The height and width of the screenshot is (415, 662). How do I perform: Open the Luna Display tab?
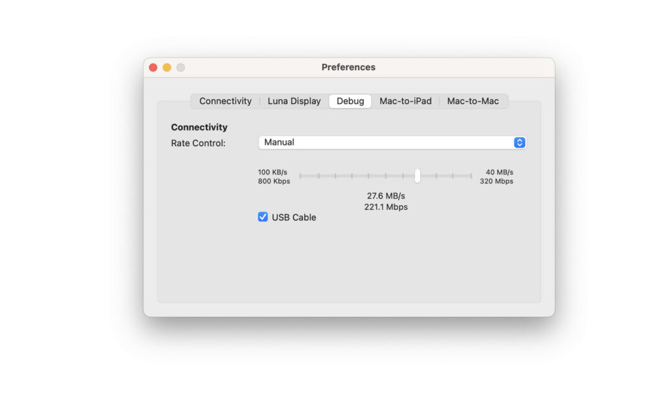coord(294,101)
